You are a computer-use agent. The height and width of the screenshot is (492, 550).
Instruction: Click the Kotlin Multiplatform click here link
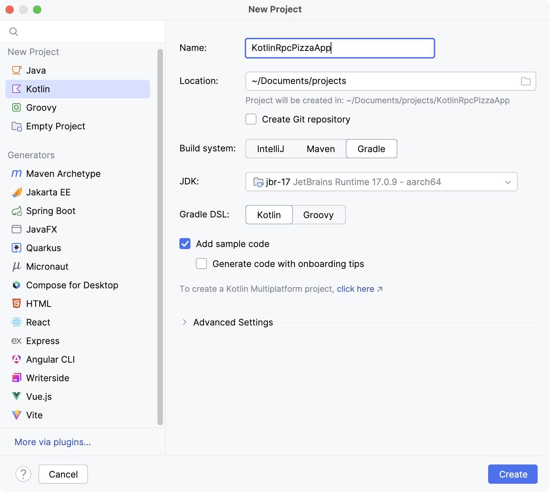355,289
